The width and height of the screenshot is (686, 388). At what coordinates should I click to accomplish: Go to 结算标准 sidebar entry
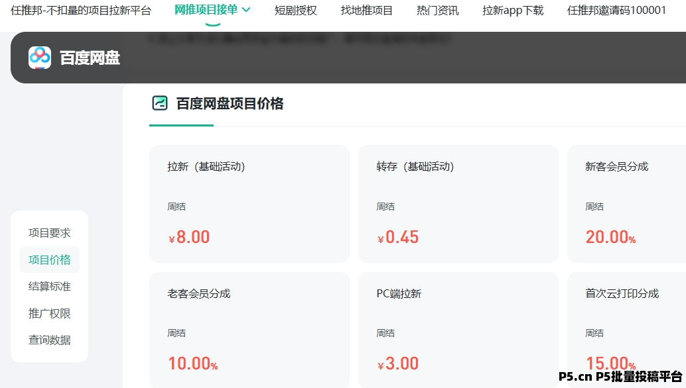tap(50, 286)
